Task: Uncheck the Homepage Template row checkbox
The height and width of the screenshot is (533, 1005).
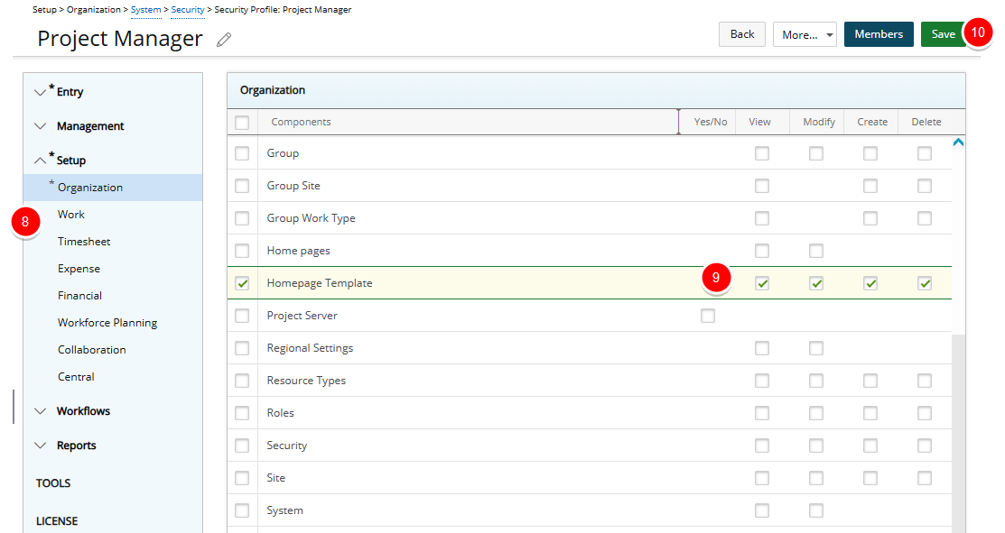Action: [x=241, y=282]
